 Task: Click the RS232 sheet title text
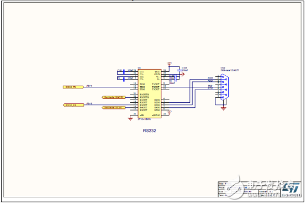coord(149,130)
